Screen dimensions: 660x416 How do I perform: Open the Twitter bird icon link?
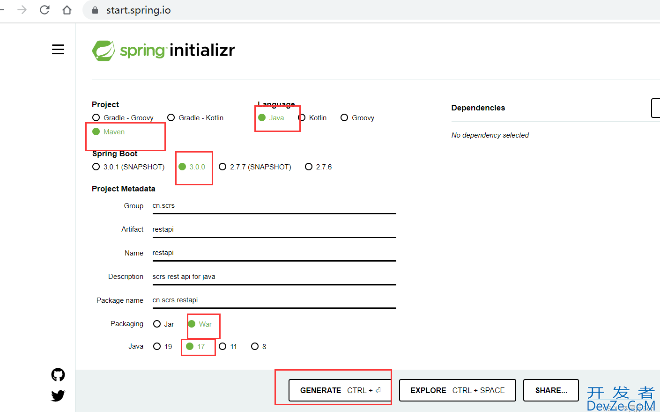pyautogui.click(x=58, y=396)
